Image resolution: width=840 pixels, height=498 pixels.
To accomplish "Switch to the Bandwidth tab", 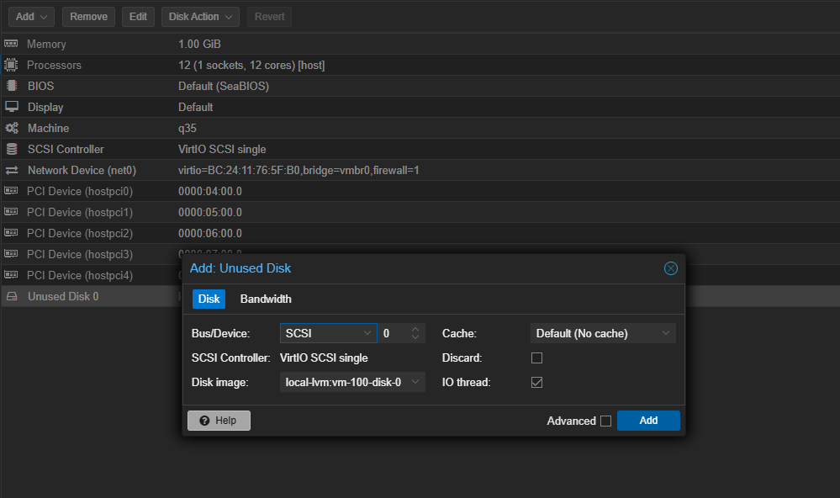I will pyautogui.click(x=266, y=299).
